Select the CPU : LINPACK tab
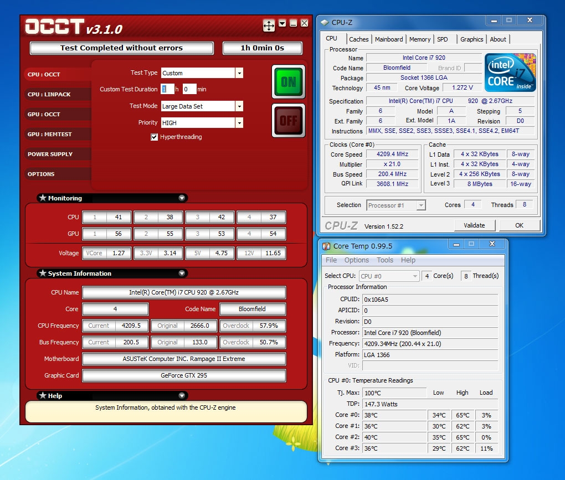 coord(58,94)
